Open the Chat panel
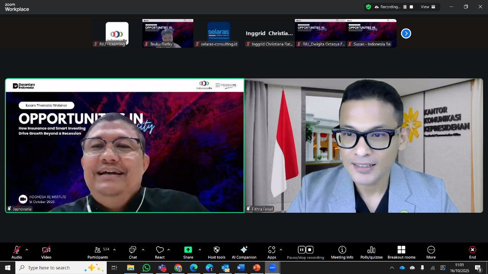Image resolution: width=488 pixels, height=274 pixels. point(133,252)
